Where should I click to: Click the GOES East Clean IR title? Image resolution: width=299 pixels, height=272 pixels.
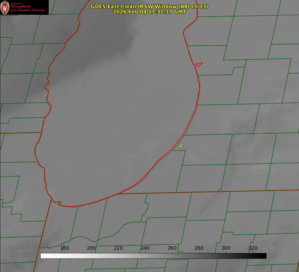point(150,6)
